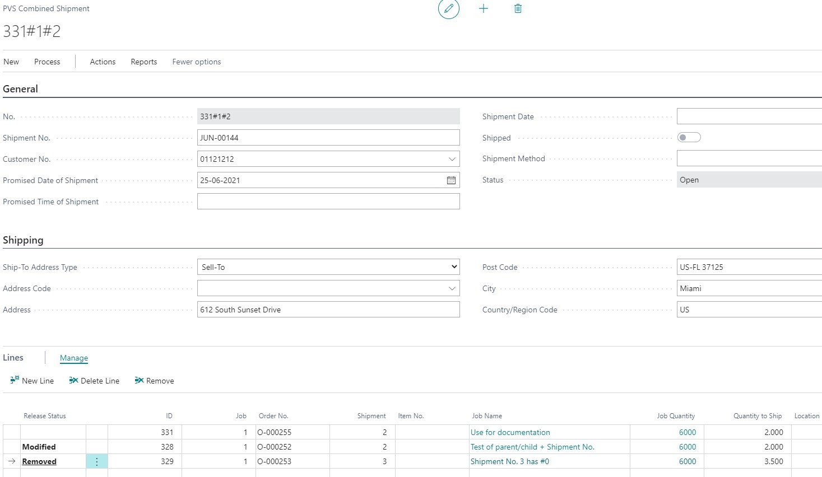This screenshot has height=477, width=822.
Task: Collapse the Shipping section header
Action: click(23, 240)
